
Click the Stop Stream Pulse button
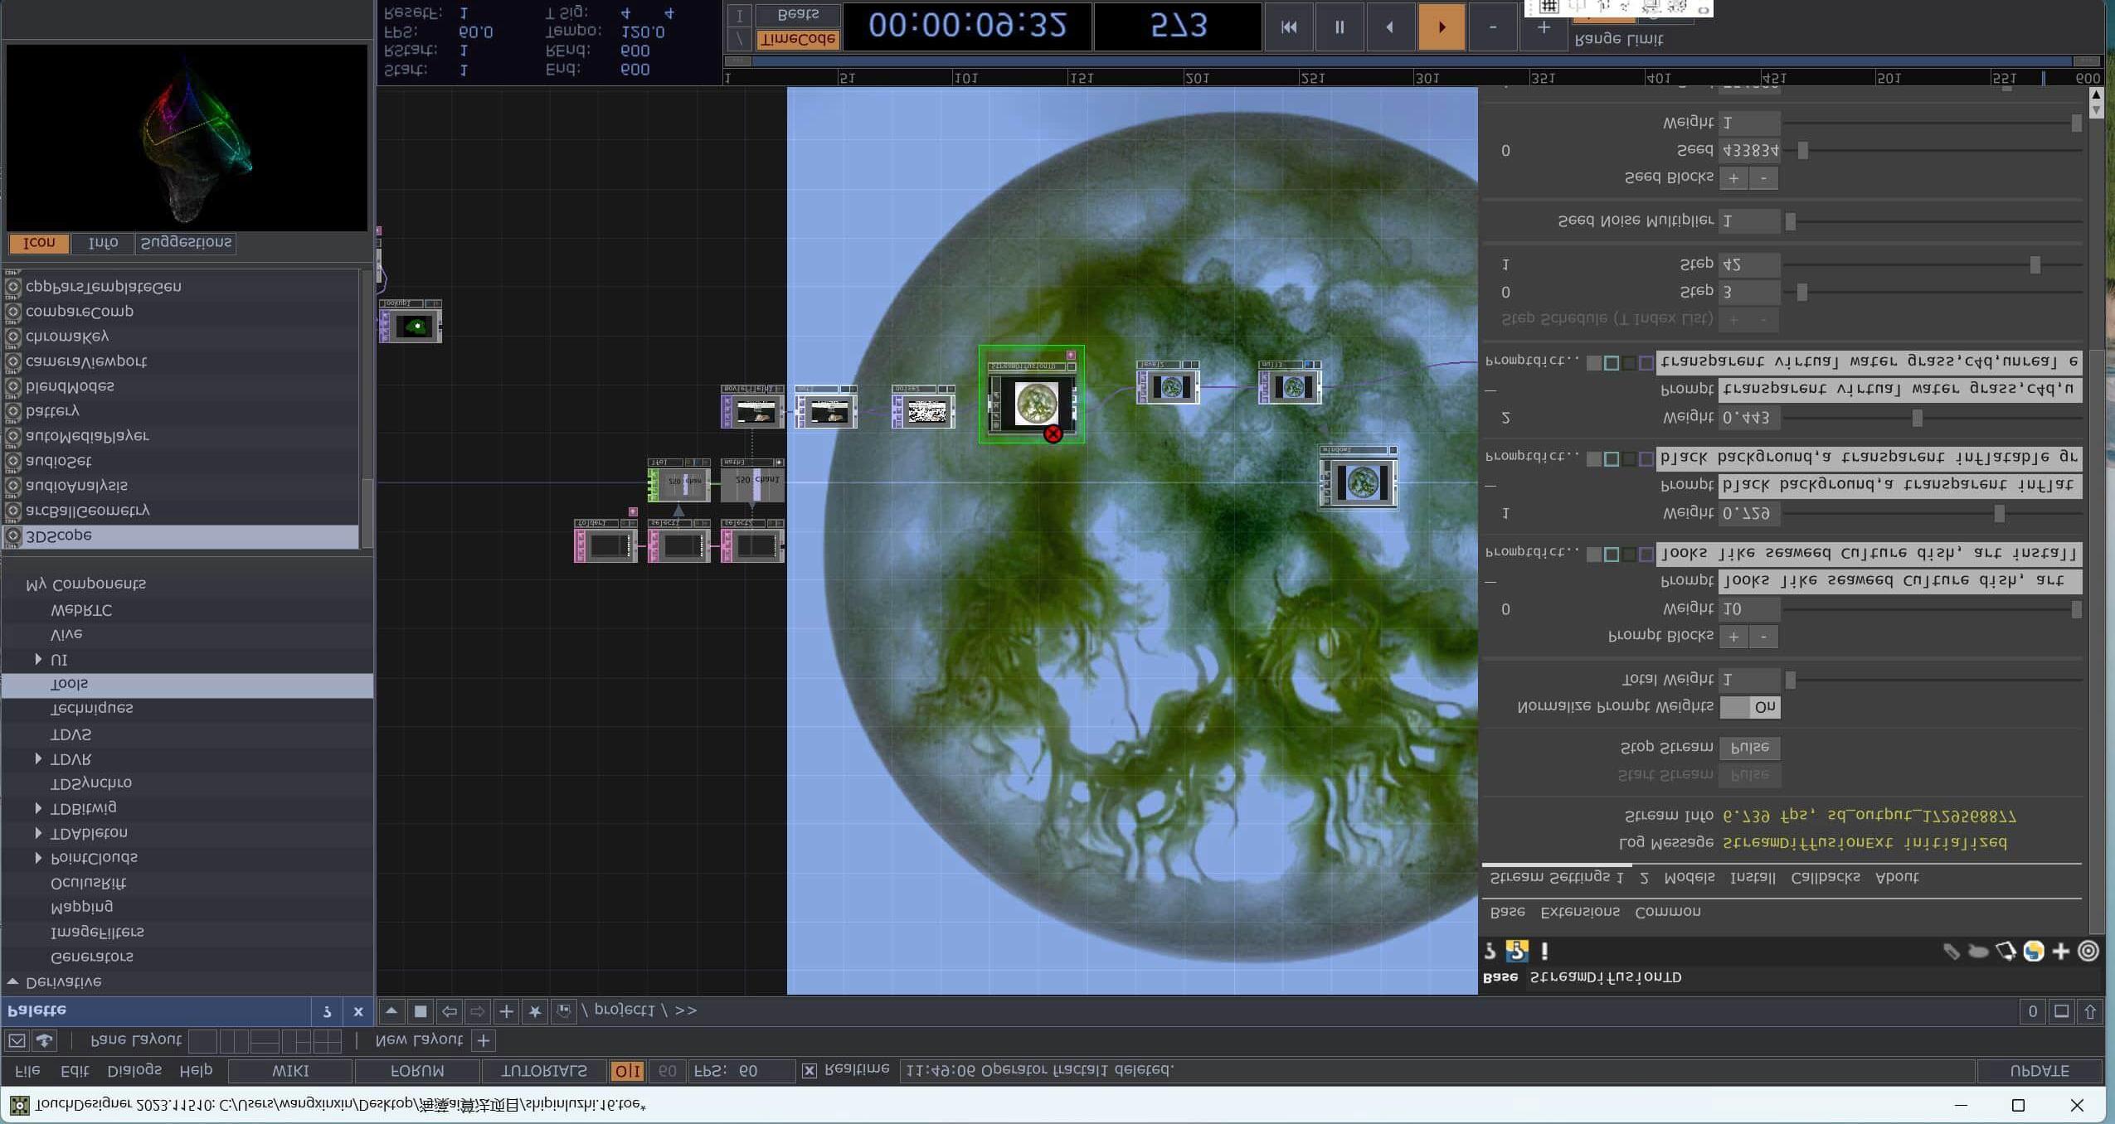(1749, 747)
